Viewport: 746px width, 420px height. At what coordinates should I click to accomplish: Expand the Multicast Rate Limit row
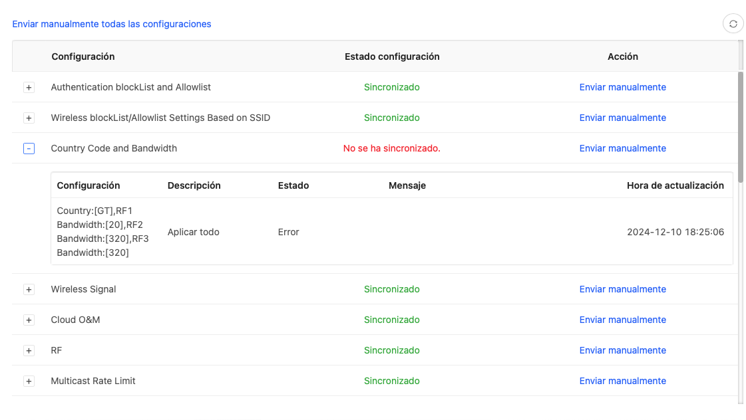click(29, 381)
